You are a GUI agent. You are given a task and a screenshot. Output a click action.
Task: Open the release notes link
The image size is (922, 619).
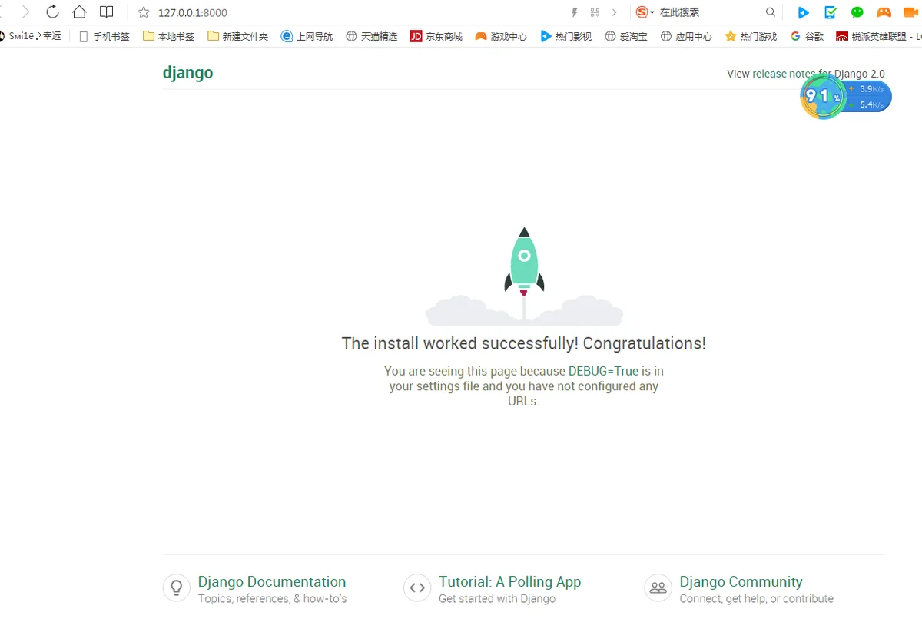[784, 74]
